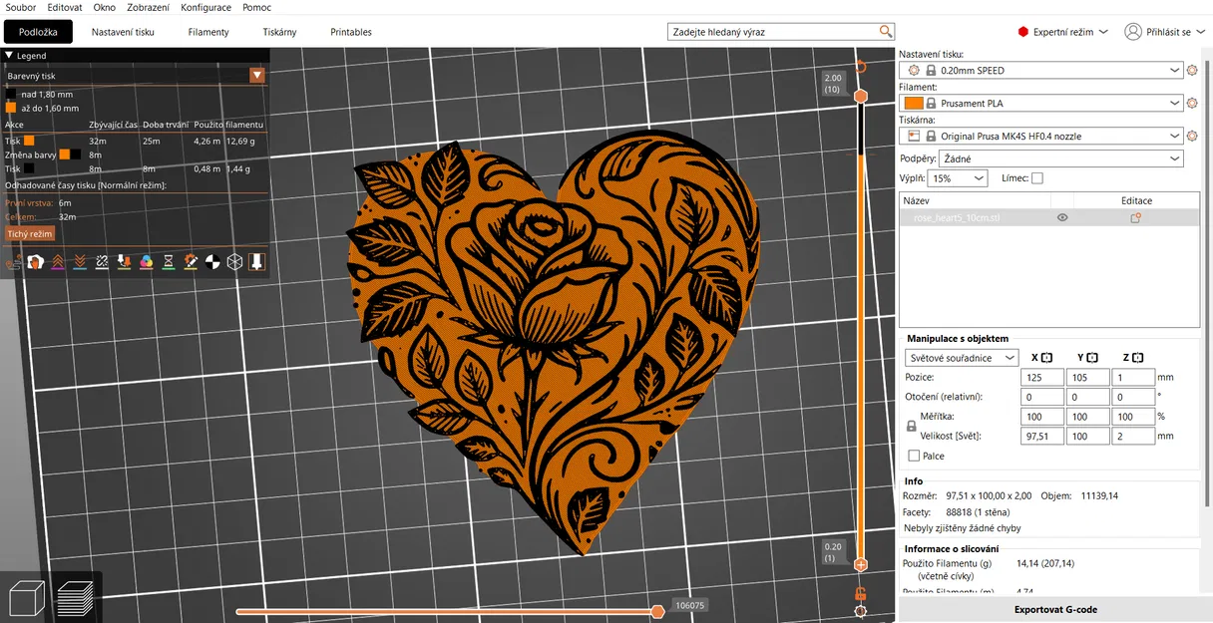This screenshot has height=623, width=1213.
Task: Click the orange vertical layer slider handle
Action: coord(860,96)
